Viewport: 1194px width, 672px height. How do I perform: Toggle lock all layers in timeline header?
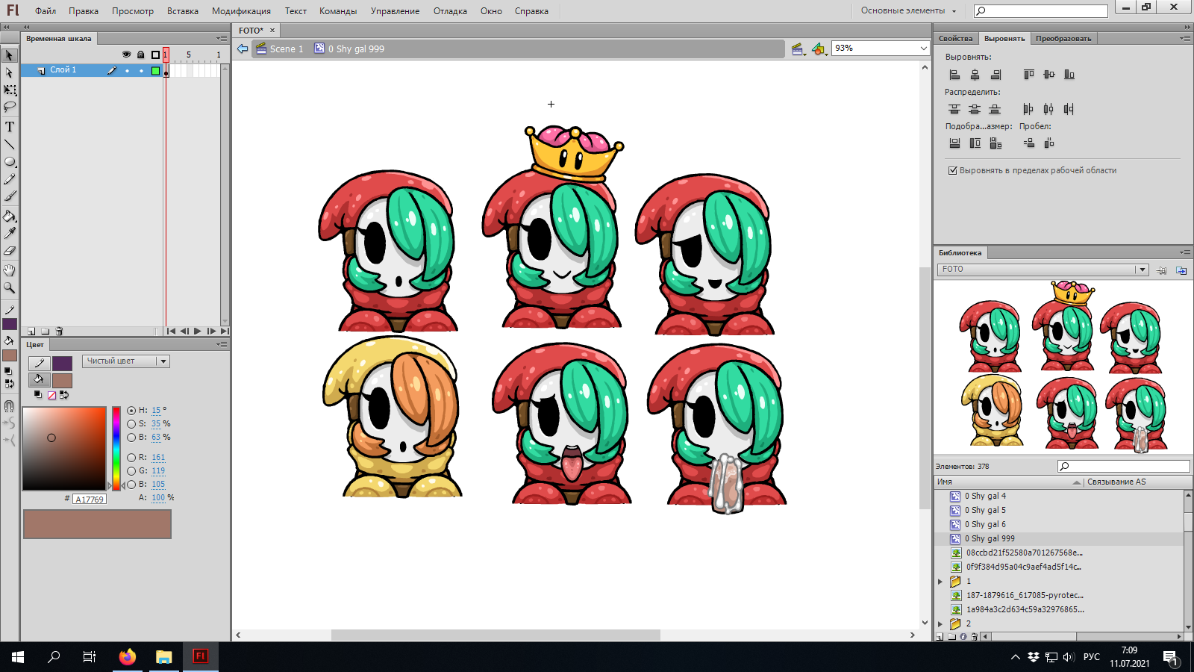tap(140, 55)
